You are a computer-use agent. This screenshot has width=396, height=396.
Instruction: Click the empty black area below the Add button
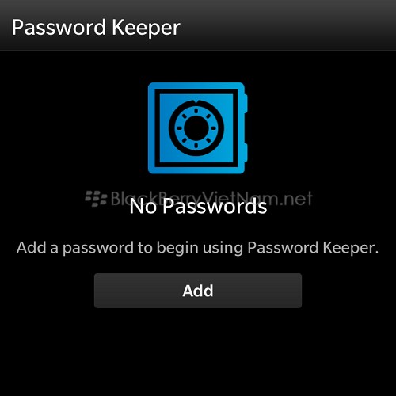(x=198, y=351)
